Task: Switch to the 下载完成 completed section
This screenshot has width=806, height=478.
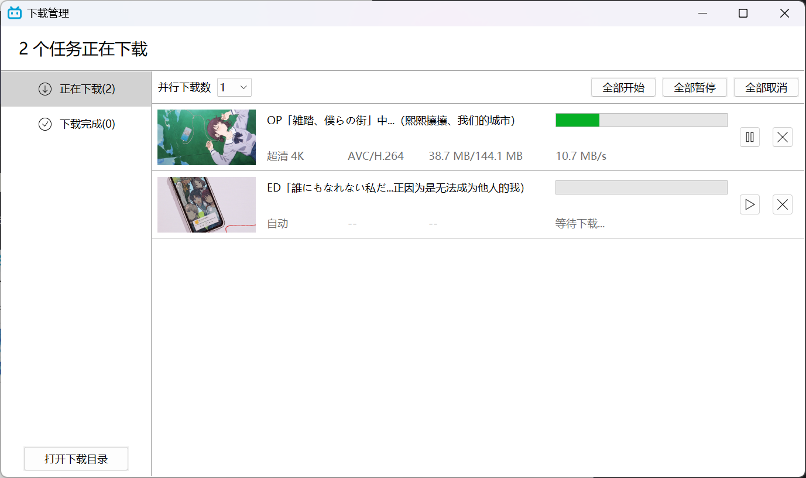Action: click(76, 124)
